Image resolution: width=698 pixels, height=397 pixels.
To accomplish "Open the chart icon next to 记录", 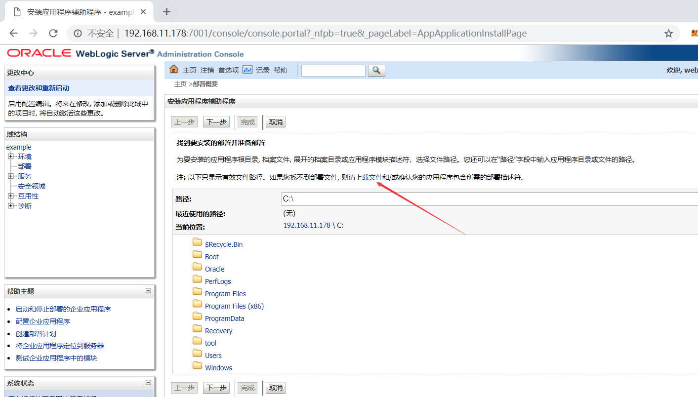I will coord(247,70).
